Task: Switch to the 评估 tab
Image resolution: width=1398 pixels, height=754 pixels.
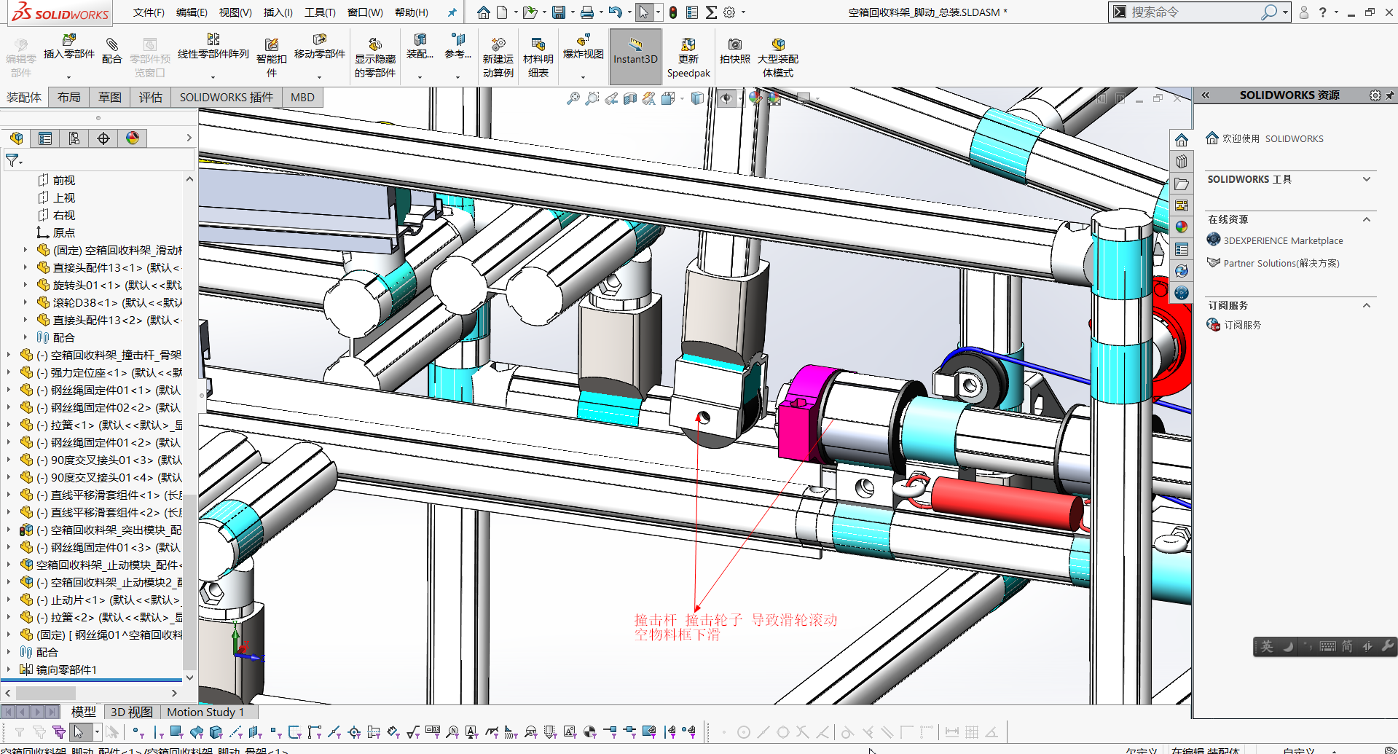Action: [x=151, y=98]
